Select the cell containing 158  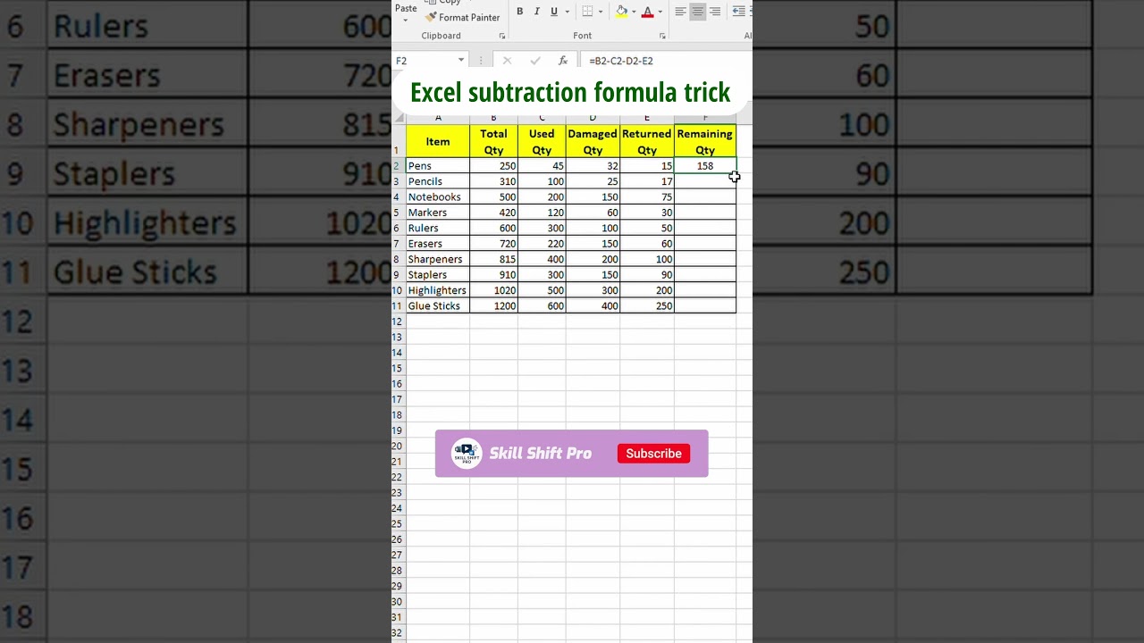(705, 166)
